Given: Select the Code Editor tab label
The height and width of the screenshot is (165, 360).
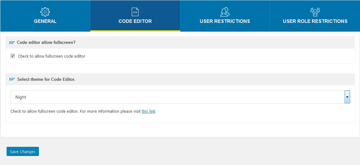Looking at the screenshot, I should (135, 21).
